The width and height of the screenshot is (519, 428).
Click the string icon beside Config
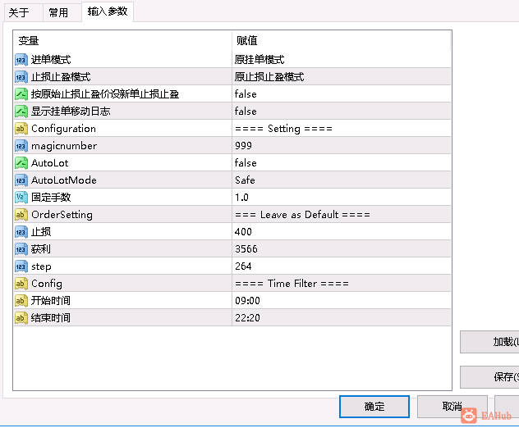tap(21, 283)
